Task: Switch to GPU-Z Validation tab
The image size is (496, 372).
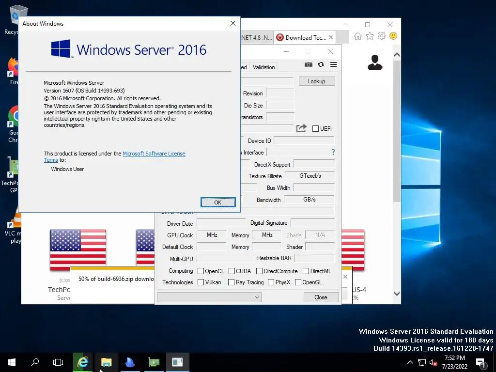Action: tap(263, 67)
